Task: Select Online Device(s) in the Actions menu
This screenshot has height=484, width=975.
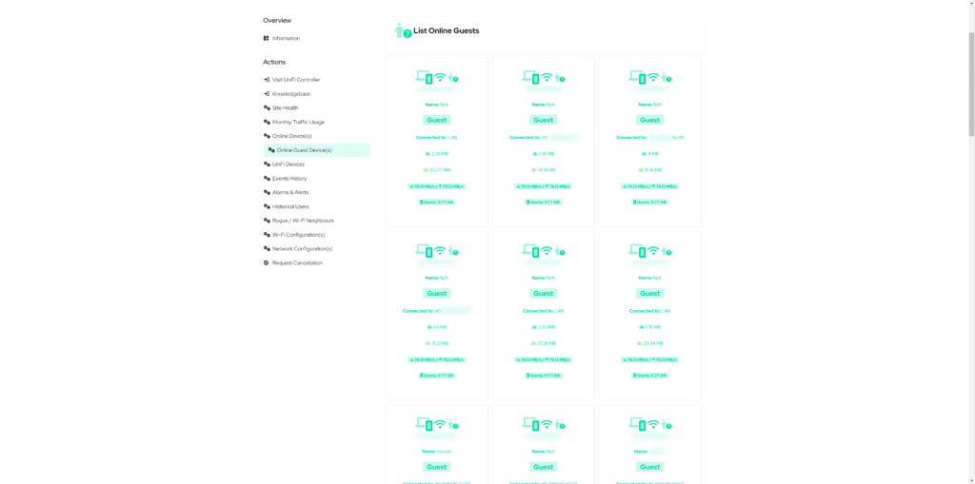Action: pyautogui.click(x=291, y=136)
